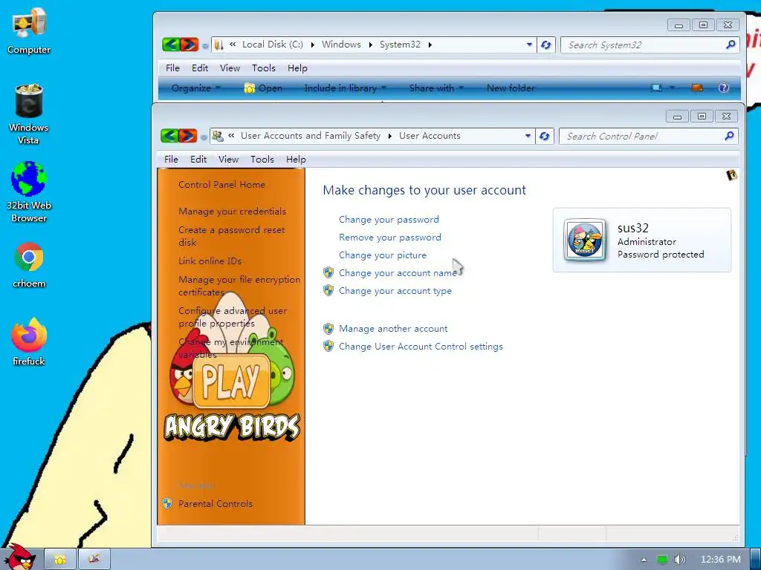The width and height of the screenshot is (761, 570).
Task: Click Change your account name link
Action: coord(398,273)
